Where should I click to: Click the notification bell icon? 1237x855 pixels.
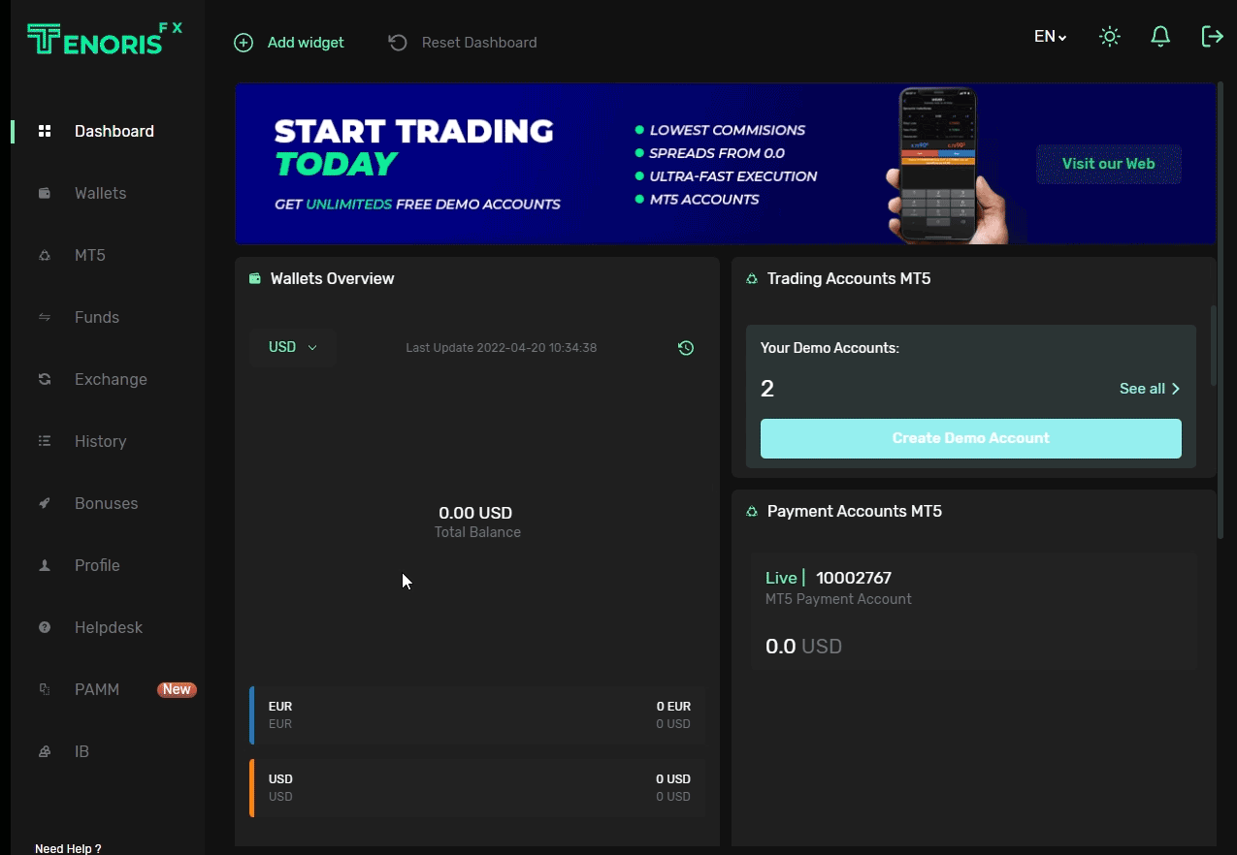pyautogui.click(x=1160, y=37)
